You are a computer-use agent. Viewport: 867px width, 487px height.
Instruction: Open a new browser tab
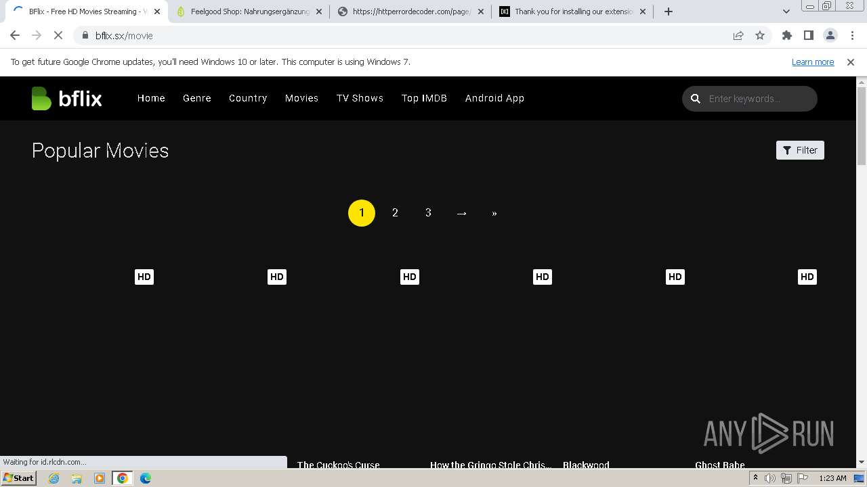point(669,11)
